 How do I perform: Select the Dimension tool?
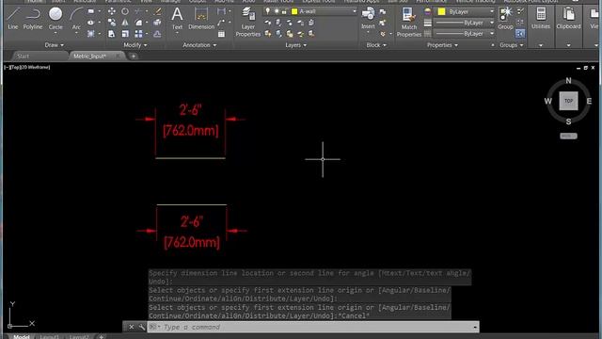pos(201,18)
